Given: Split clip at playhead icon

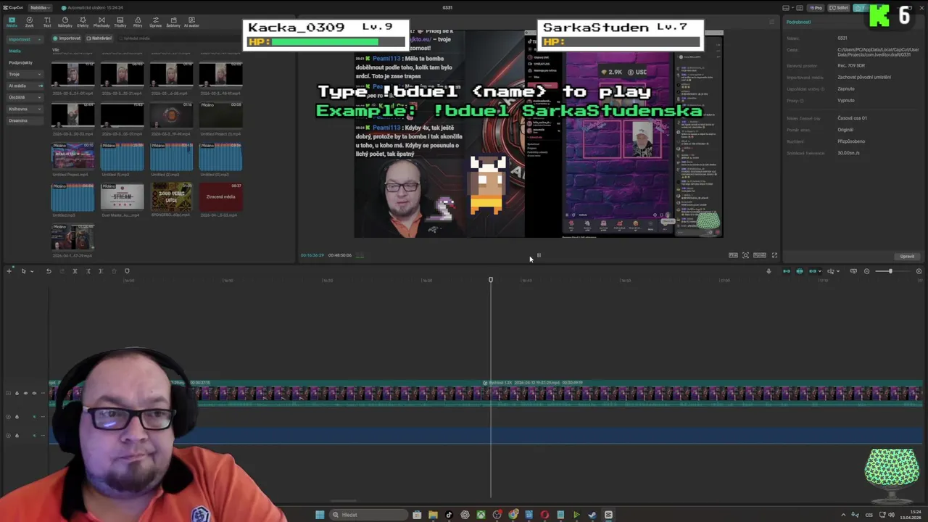Looking at the screenshot, I should point(75,271).
